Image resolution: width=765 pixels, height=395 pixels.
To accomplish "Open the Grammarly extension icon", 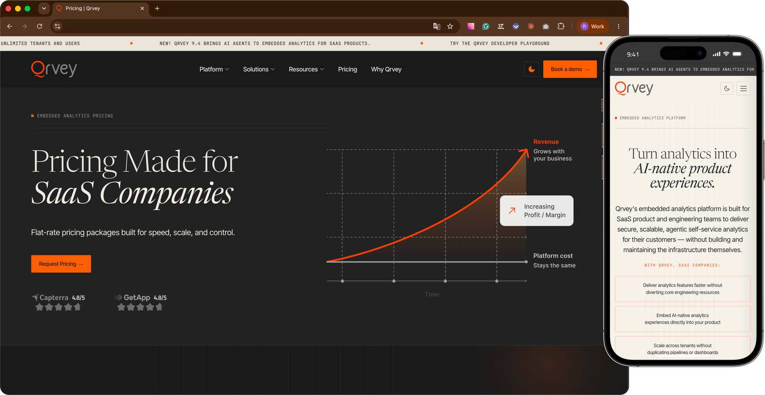I will (x=486, y=26).
